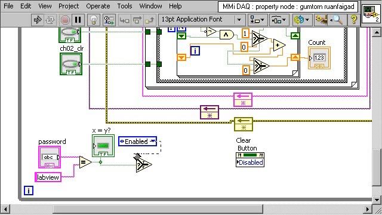Click the horizontal scrollbar right arrow

[368, 209]
